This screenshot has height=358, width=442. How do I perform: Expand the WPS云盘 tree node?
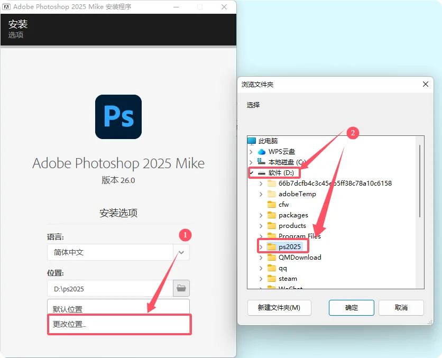pyautogui.click(x=251, y=152)
